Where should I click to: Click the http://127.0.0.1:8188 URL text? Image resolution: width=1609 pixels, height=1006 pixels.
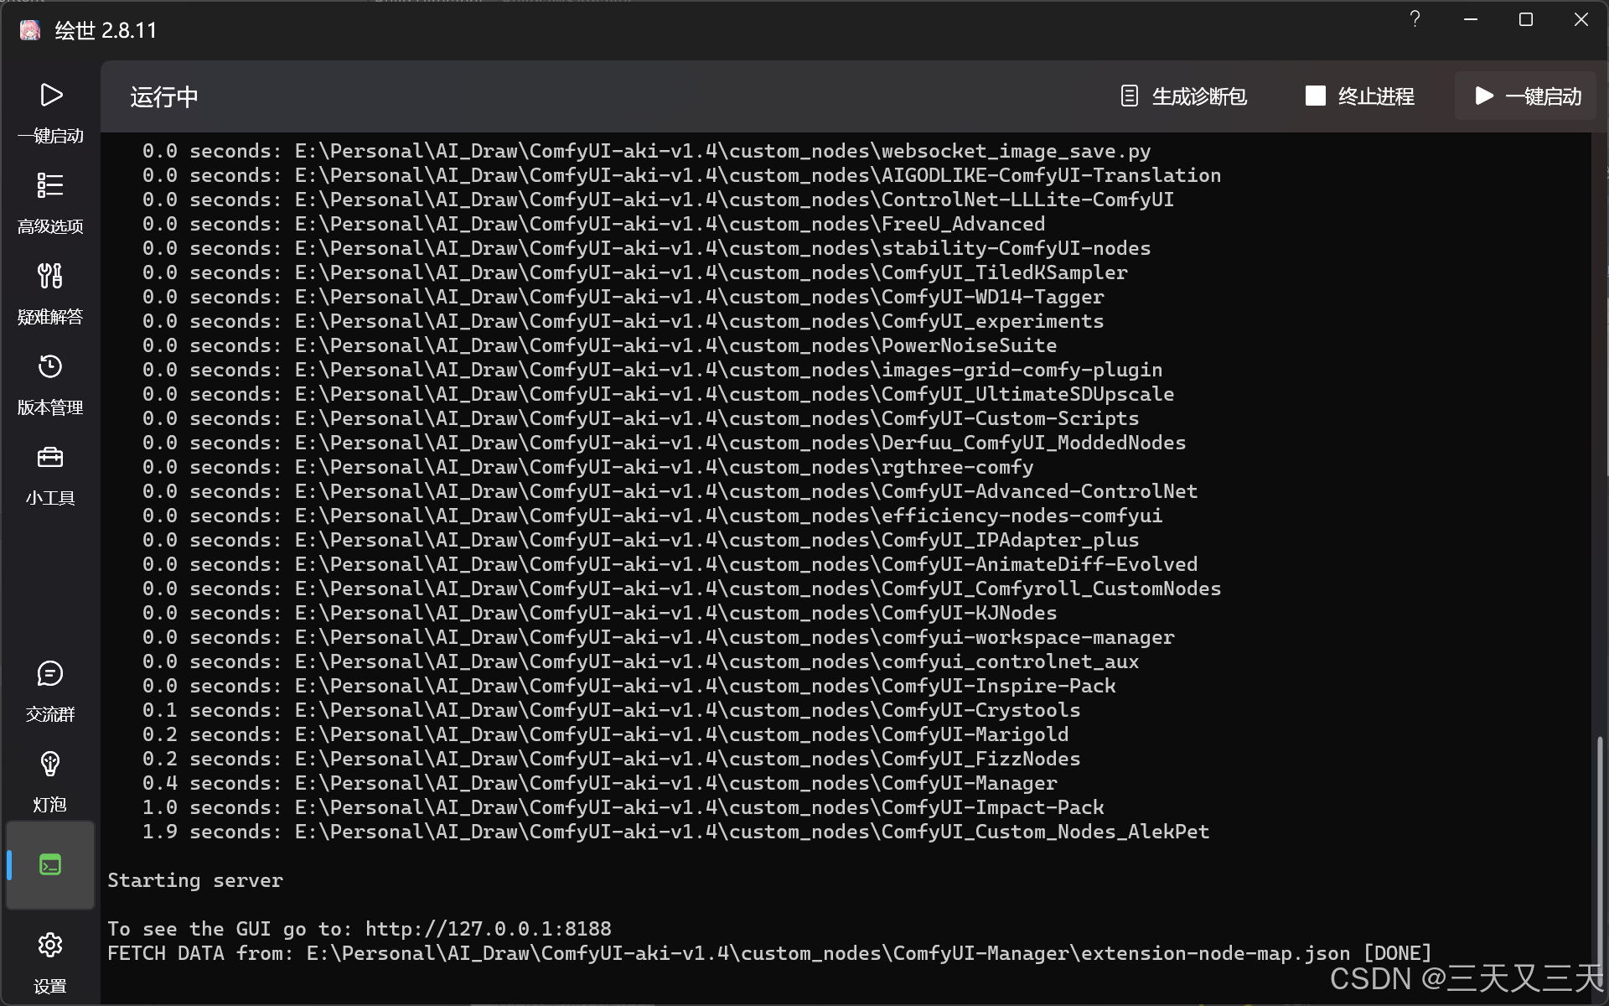tap(488, 929)
